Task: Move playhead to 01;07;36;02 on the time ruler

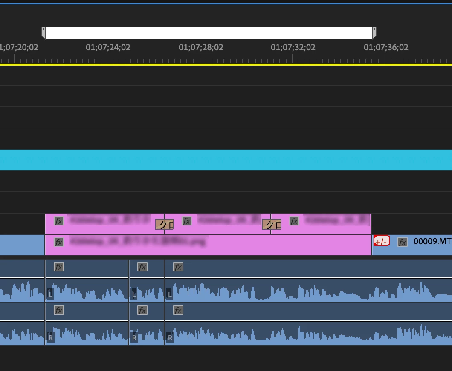Action: click(386, 48)
